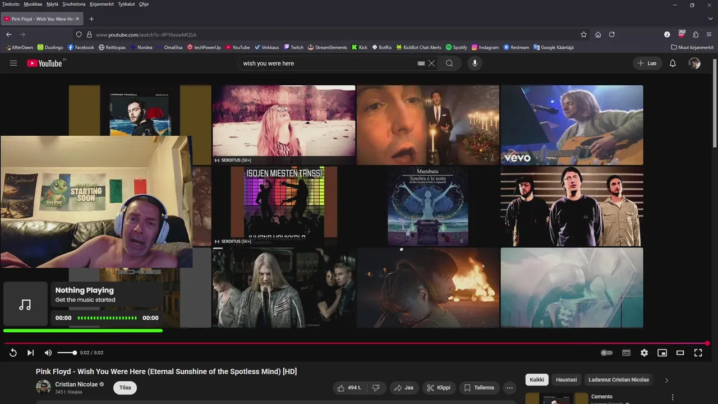Save the video with Tallenna
Image resolution: width=718 pixels, height=404 pixels.
(479, 388)
